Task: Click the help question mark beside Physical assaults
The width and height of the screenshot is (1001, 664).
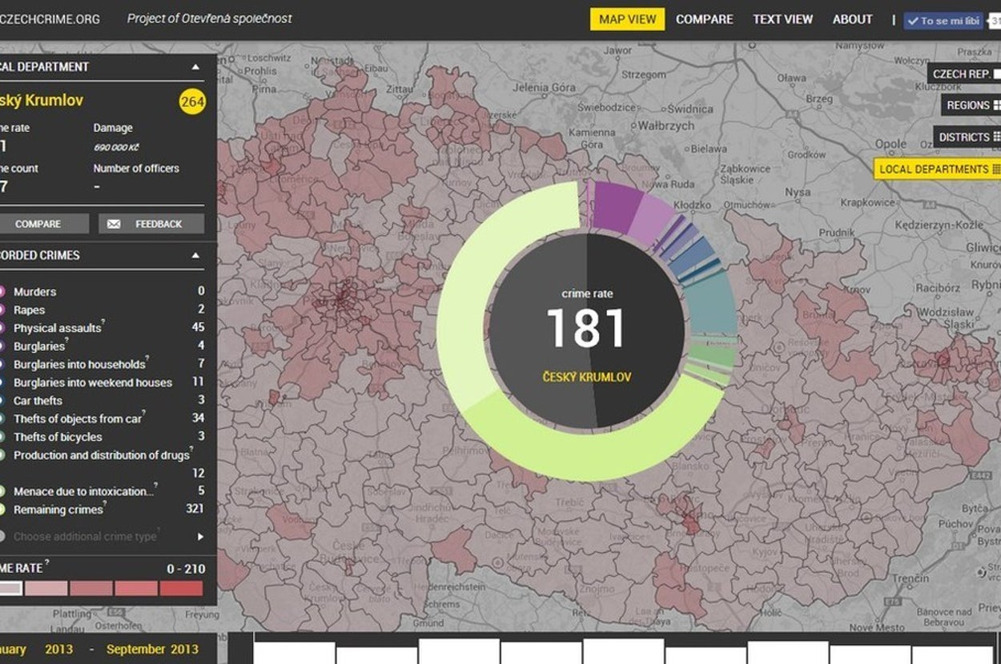Action: click(x=103, y=323)
